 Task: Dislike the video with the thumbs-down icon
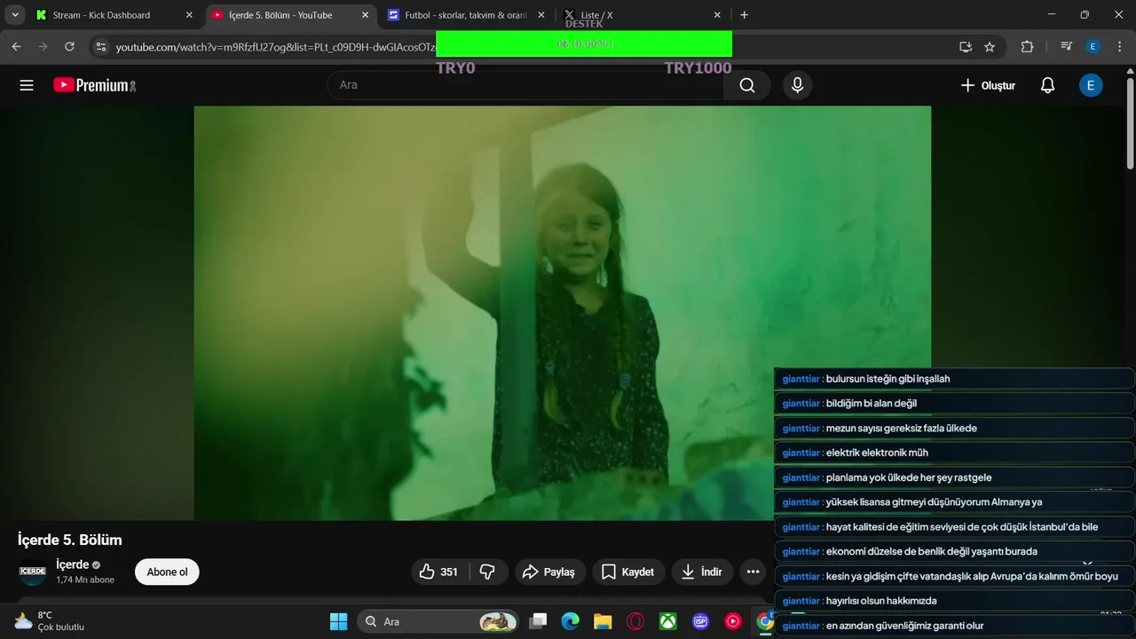click(487, 572)
